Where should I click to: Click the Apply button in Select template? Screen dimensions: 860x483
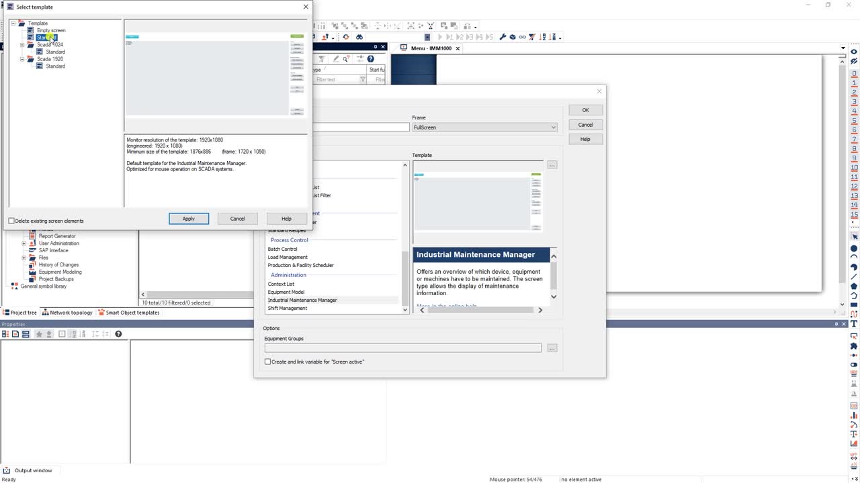pos(189,219)
